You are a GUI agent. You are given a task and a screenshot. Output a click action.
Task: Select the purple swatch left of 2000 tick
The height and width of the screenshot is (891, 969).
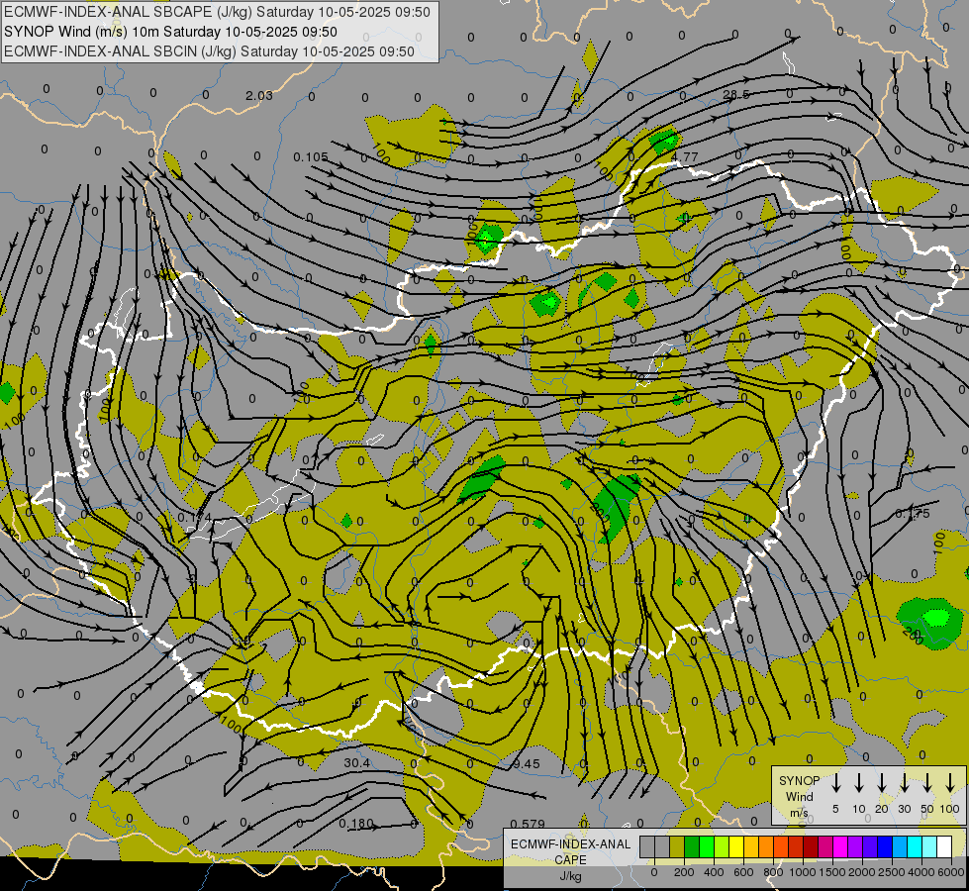(855, 847)
